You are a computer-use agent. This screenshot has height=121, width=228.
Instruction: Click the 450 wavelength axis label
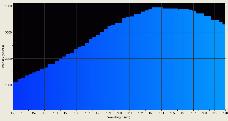[x=13, y=113]
